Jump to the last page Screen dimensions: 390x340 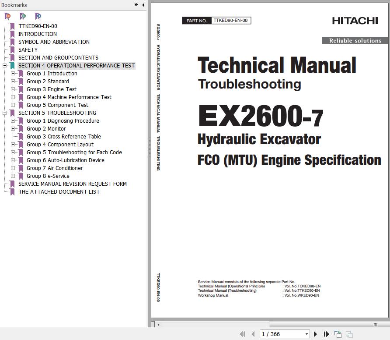click(326, 334)
